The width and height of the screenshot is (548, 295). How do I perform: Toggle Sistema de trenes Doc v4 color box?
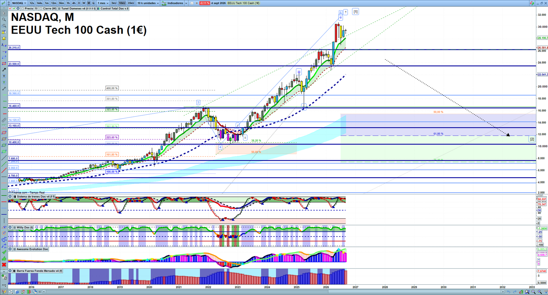click(15, 196)
